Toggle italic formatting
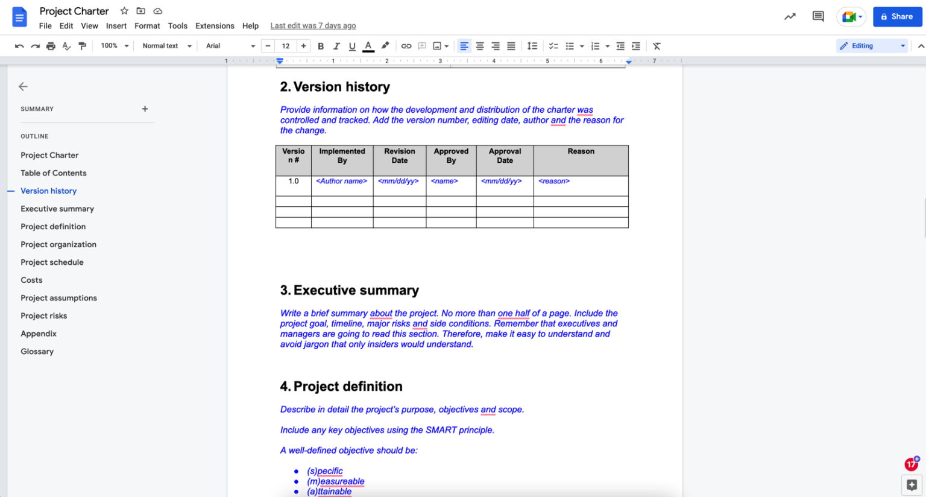Screen dimensions: 926x497 click(336, 46)
